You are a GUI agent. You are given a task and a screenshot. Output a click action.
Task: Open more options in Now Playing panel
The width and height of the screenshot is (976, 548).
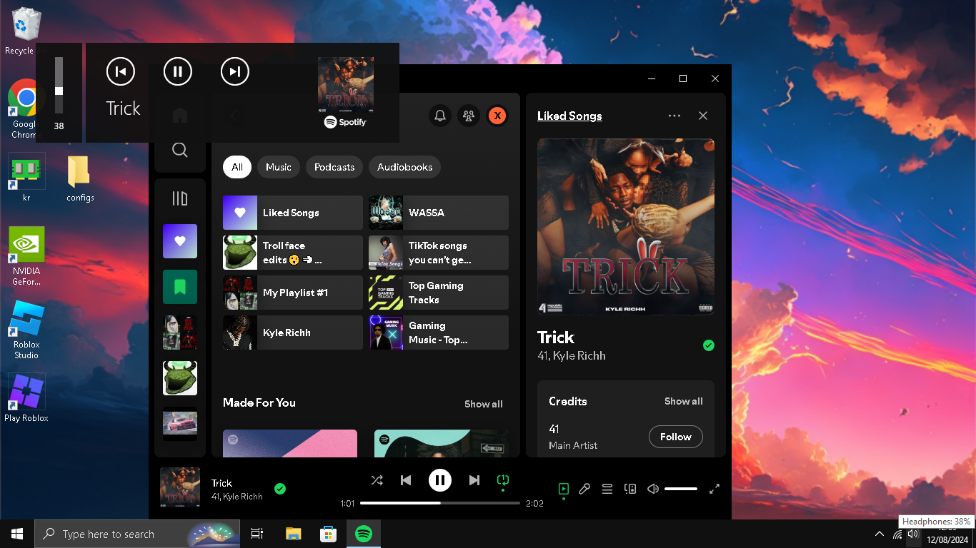[674, 116]
